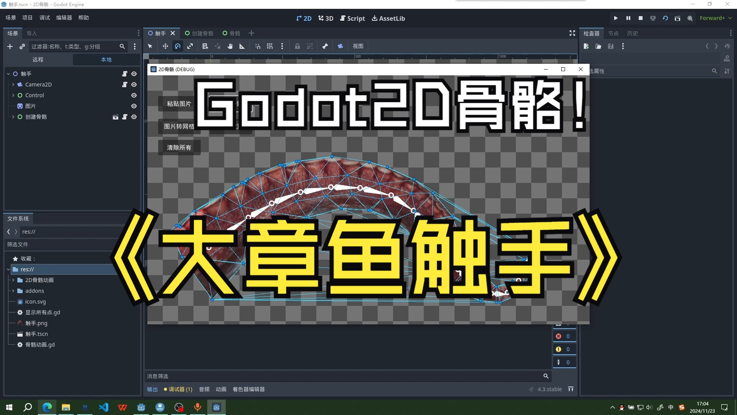Toggle smart snap in viewport toolbar
The height and width of the screenshot is (415, 737).
tap(258, 46)
